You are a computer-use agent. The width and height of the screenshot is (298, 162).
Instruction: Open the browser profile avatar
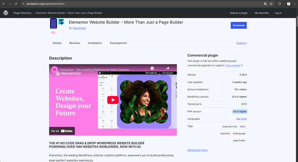[x=289, y=4]
